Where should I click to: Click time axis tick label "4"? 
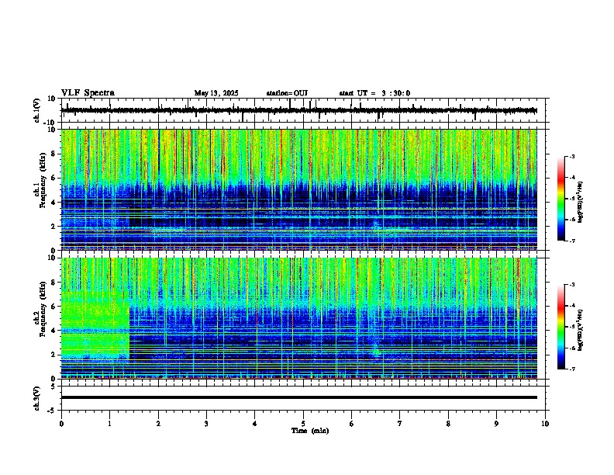pyautogui.click(x=255, y=424)
